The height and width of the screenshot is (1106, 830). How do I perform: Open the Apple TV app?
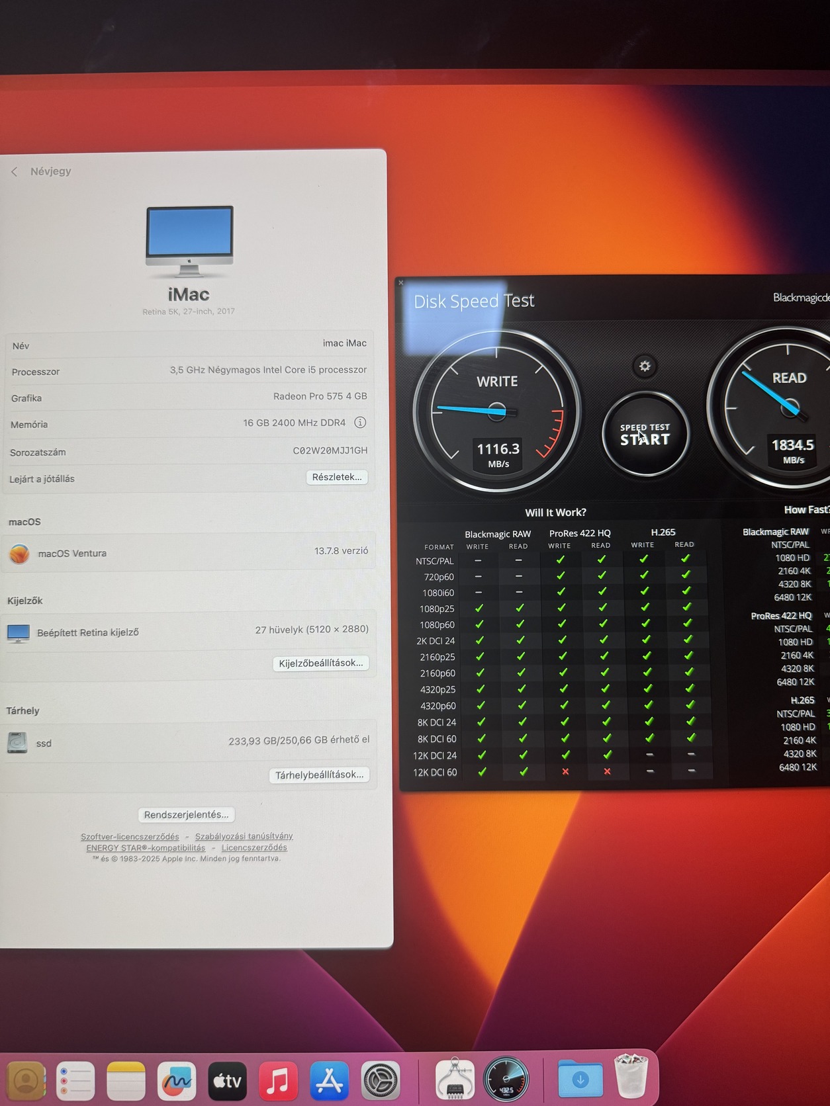click(x=227, y=1081)
